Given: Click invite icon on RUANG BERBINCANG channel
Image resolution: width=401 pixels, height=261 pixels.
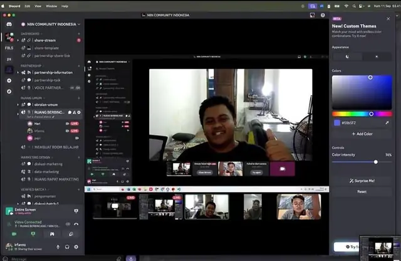Looking at the screenshot, I should 74,112.
